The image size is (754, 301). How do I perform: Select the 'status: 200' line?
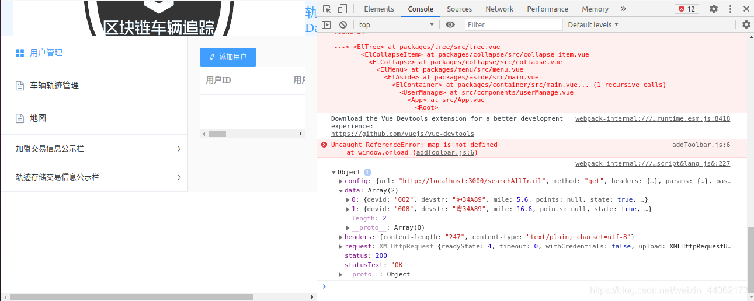click(366, 256)
